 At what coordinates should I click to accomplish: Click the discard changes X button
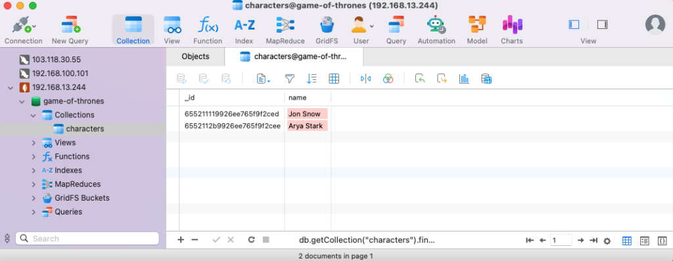coord(231,240)
